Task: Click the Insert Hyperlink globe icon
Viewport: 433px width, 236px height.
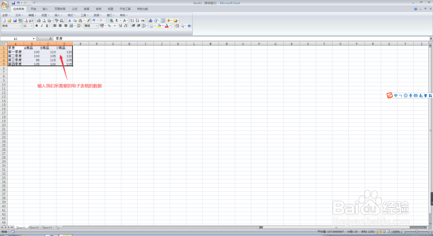Action: (x=112, y=20)
